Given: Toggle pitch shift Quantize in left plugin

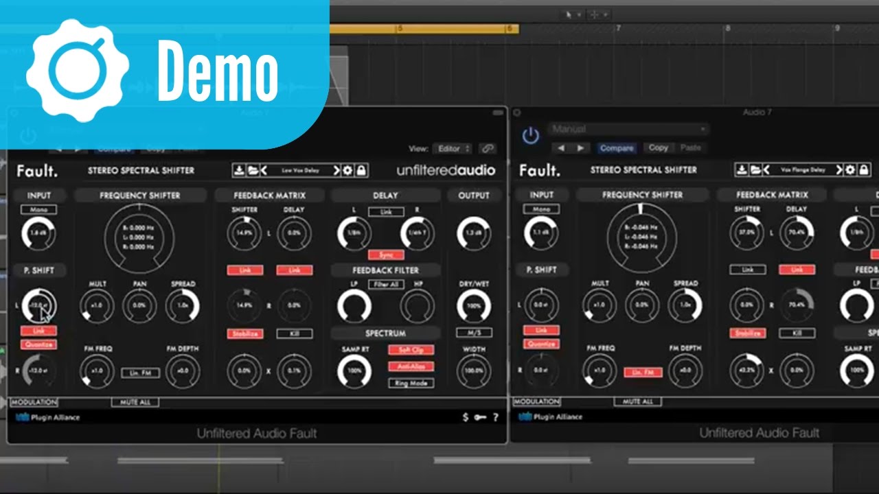Looking at the screenshot, I should [x=38, y=344].
